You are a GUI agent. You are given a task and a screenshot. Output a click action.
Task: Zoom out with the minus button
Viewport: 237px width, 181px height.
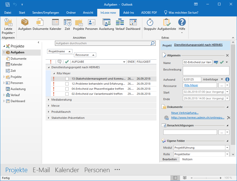[x=192, y=178]
